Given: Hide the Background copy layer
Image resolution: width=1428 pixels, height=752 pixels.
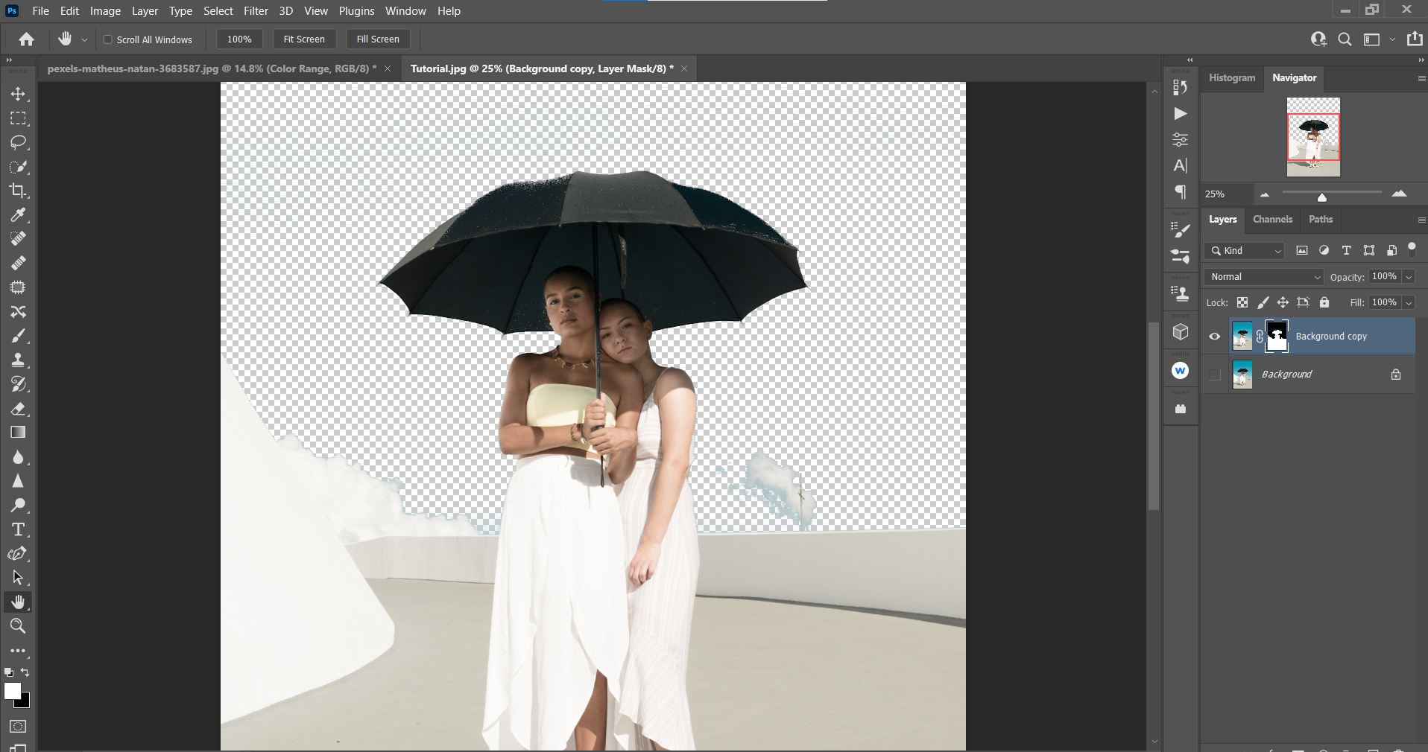Looking at the screenshot, I should (x=1214, y=337).
